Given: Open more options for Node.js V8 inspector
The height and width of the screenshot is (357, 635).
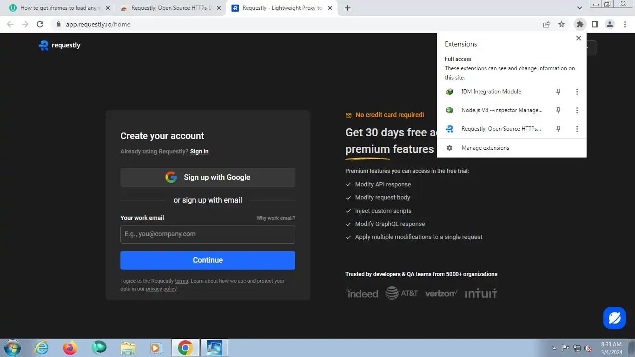Looking at the screenshot, I should pyautogui.click(x=577, y=110).
